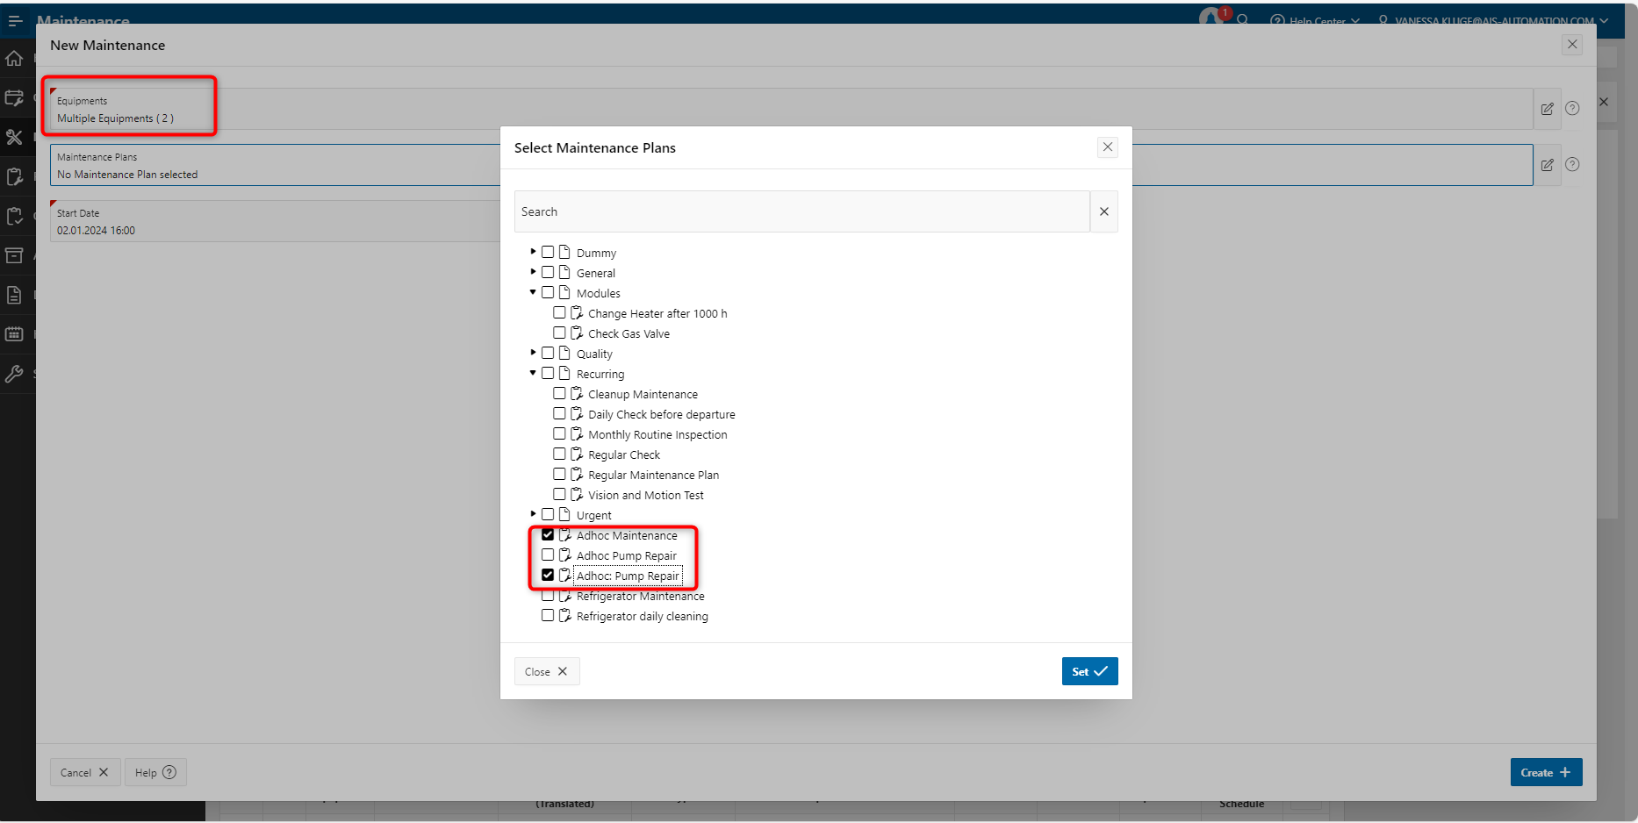The height and width of the screenshot is (823, 1638).
Task: Open help icon next to Maintenance Plans field
Action: click(x=1572, y=165)
